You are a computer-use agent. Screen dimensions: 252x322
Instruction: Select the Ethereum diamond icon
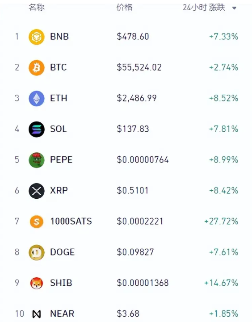click(37, 99)
